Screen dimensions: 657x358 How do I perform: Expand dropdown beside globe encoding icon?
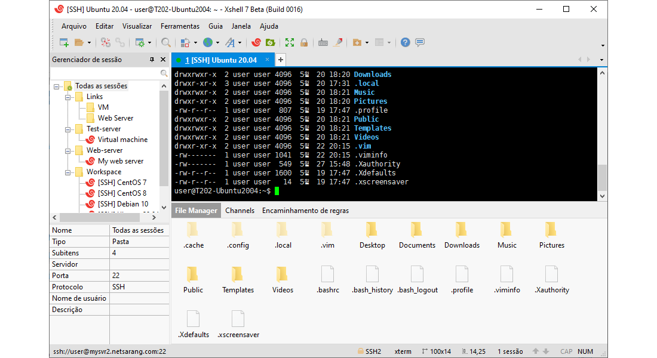point(217,43)
